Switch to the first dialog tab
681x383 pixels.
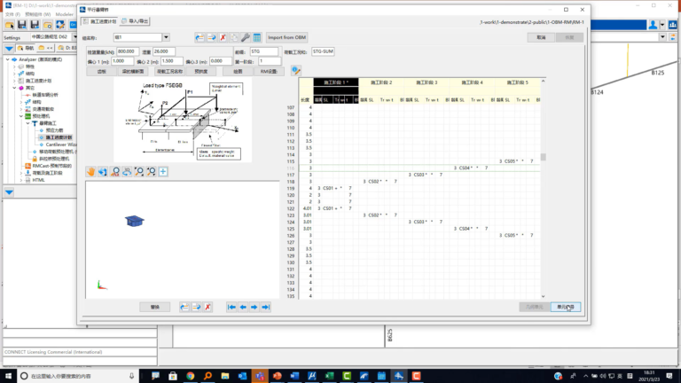99,21
